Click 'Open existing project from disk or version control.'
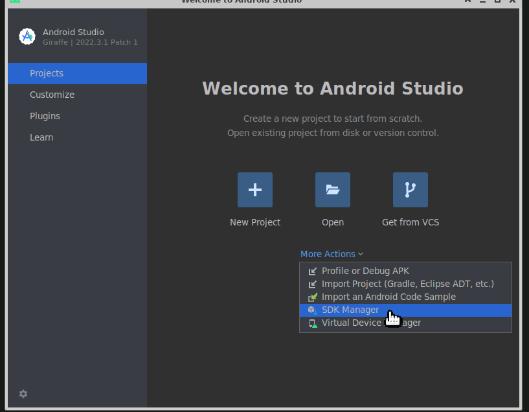Image resolution: width=529 pixels, height=412 pixels. tap(333, 133)
